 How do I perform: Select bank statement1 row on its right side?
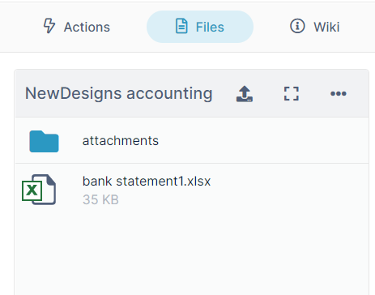pos(289,189)
